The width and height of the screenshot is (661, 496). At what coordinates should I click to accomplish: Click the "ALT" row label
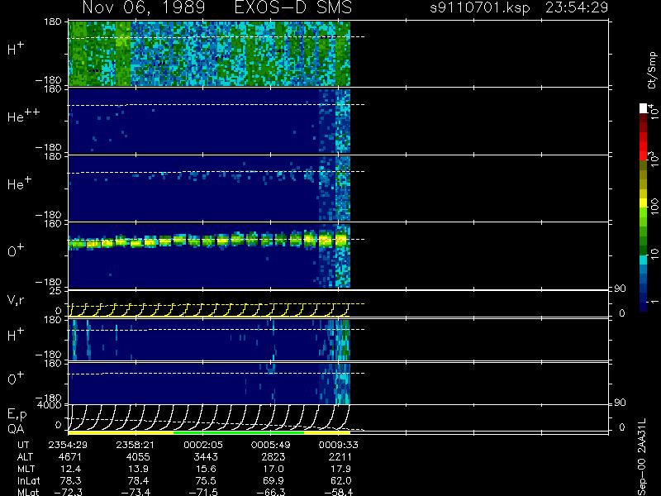[x=25, y=457]
